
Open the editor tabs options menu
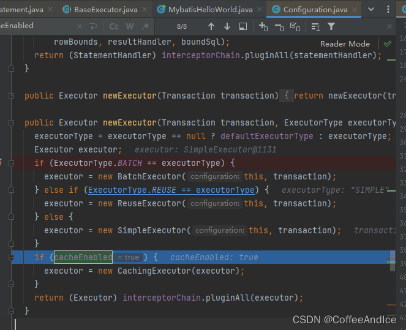388,9
